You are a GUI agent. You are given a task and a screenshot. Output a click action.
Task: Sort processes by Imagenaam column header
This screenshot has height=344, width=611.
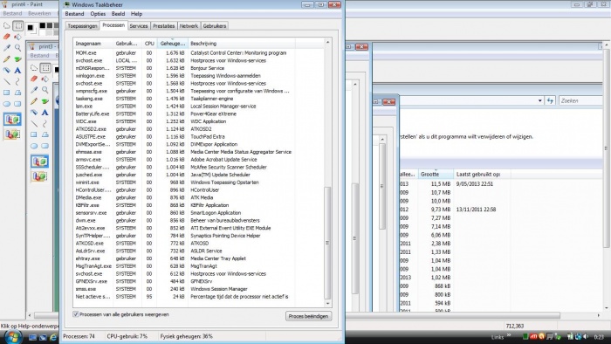click(x=93, y=44)
